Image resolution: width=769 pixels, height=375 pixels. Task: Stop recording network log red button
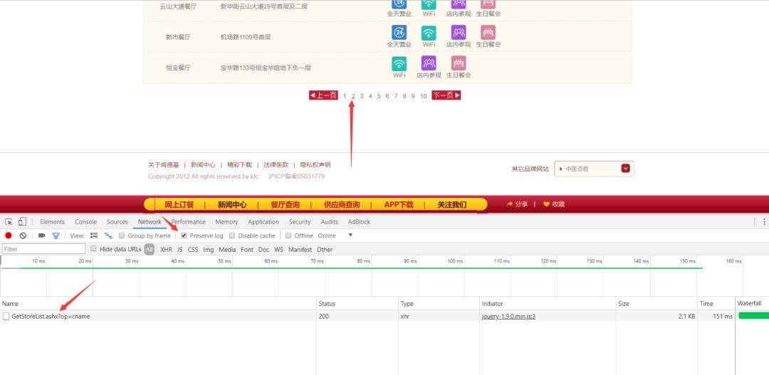point(9,236)
